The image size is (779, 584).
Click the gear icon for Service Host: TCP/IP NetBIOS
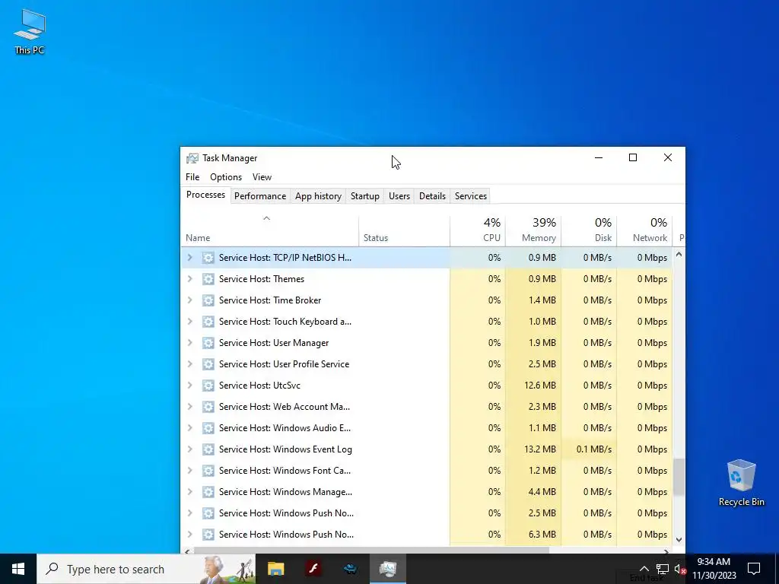point(208,257)
